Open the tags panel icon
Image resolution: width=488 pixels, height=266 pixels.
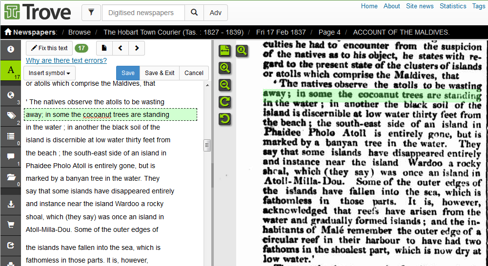point(10,115)
